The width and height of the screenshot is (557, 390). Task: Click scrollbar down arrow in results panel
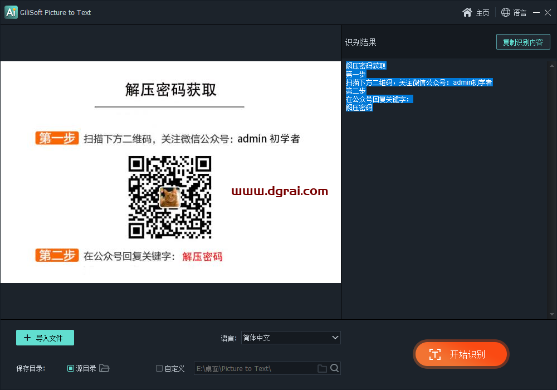tap(551, 314)
